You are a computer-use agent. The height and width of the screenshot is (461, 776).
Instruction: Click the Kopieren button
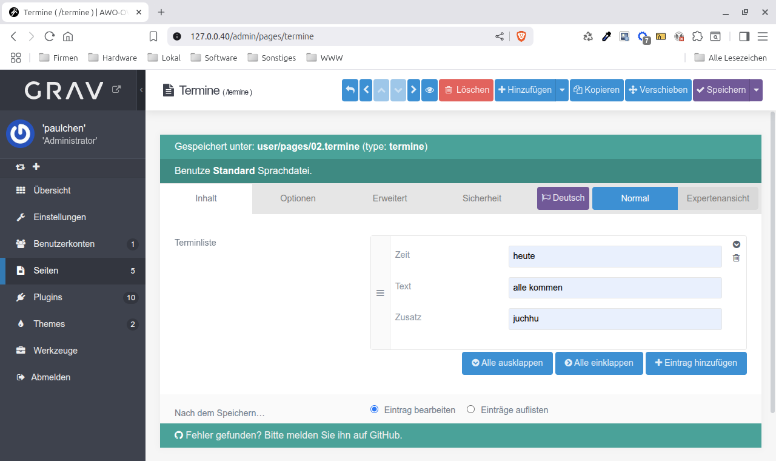(597, 90)
